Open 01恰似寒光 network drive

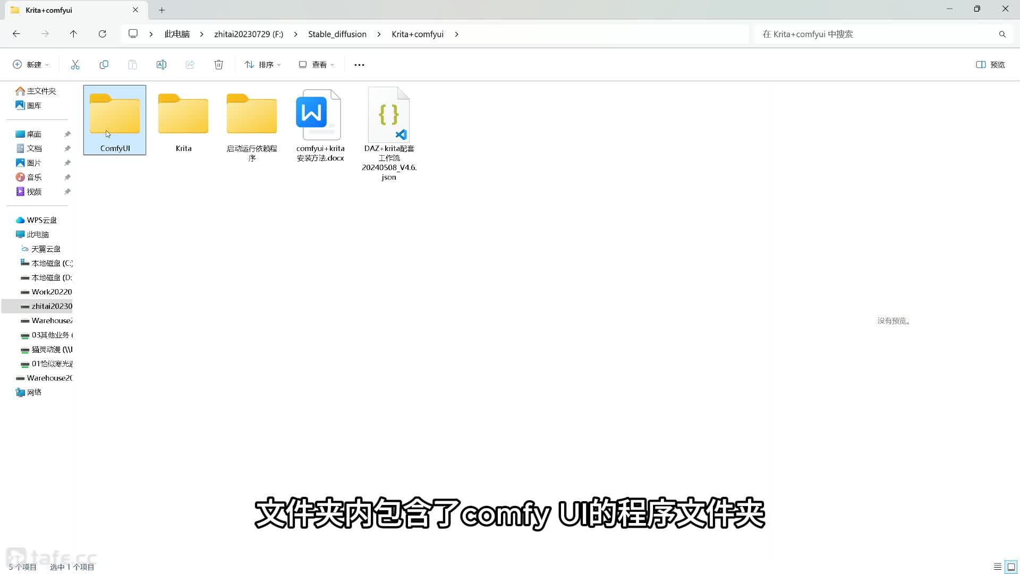coord(46,364)
